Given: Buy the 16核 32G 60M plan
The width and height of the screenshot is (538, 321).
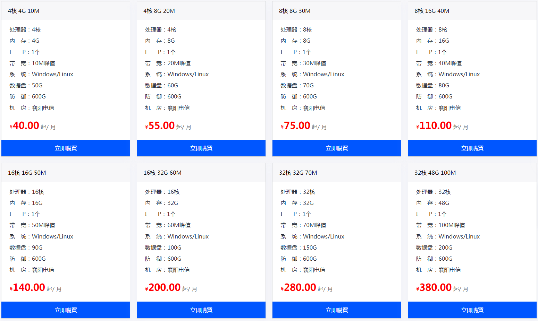Looking at the screenshot, I should [201, 310].
